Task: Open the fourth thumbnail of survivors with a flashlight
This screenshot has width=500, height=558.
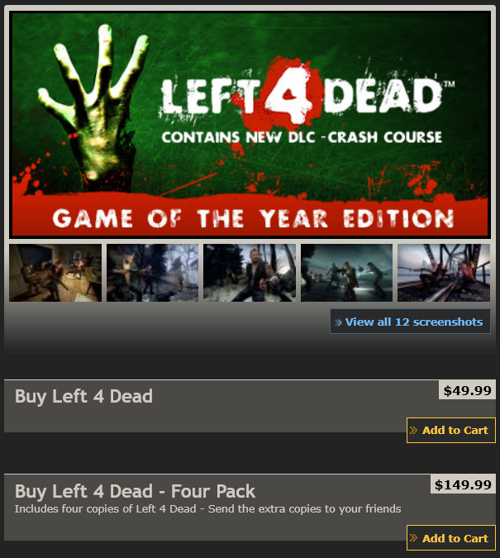Action: click(x=346, y=273)
